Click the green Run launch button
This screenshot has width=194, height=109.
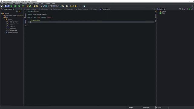tap(15, 6)
